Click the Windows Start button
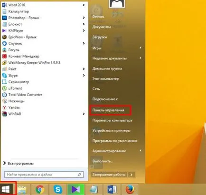Image resolution: width=206 pixels, height=195 pixels. (6, 189)
